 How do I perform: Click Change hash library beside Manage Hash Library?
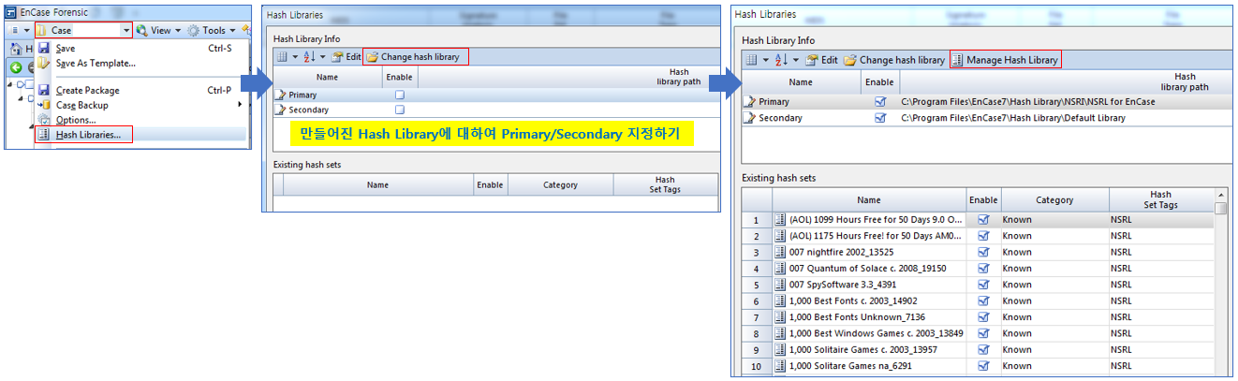[894, 60]
